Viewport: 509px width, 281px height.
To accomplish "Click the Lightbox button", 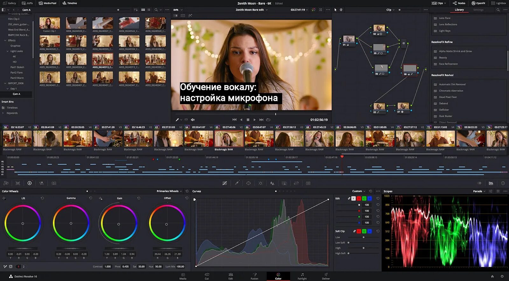I will coord(499,3).
